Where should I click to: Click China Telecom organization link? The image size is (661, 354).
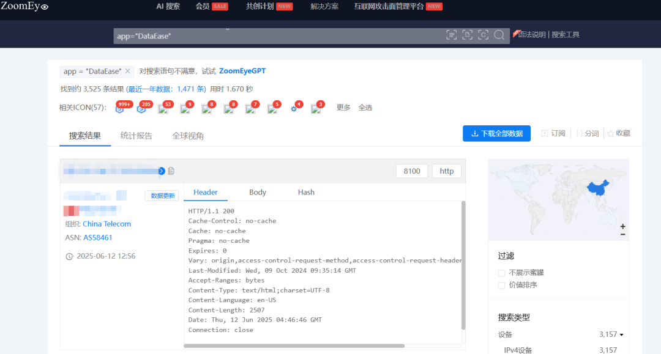point(106,224)
